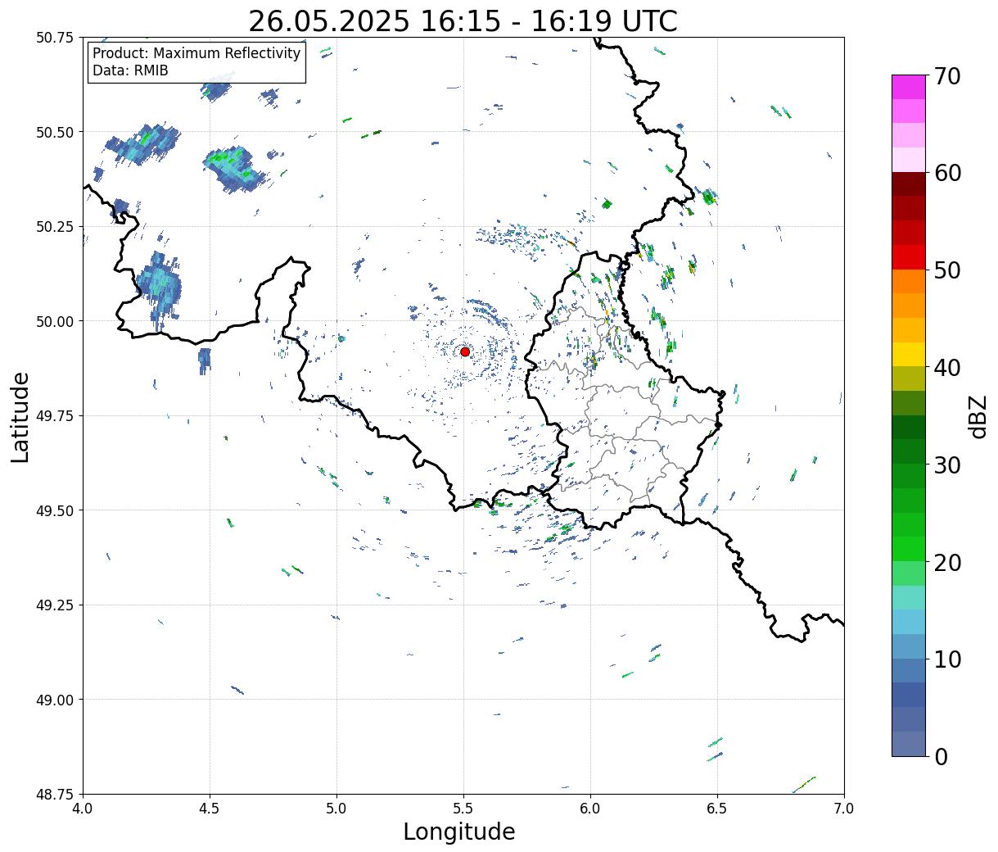This screenshot has height=852, width=998.
Task: Click the 5.5 longitude tick label
Action: (463, 809)
